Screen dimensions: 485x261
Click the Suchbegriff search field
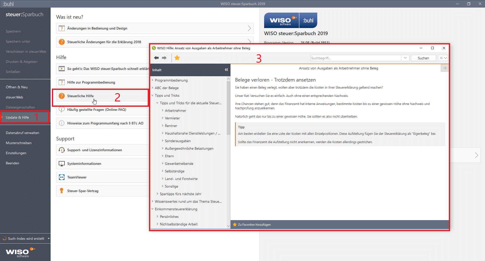pos(356,58)
